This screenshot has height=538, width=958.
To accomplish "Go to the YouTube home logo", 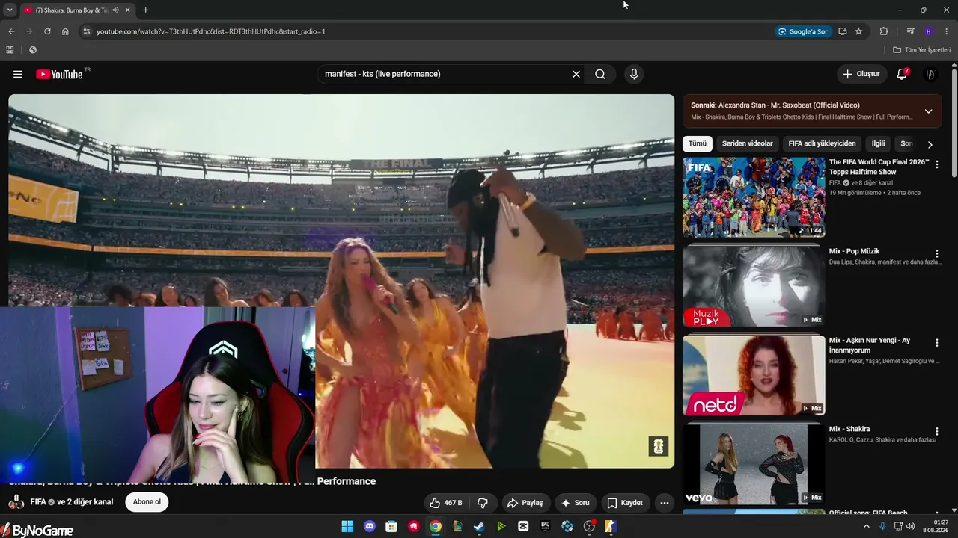I will [x=59, y=74].
